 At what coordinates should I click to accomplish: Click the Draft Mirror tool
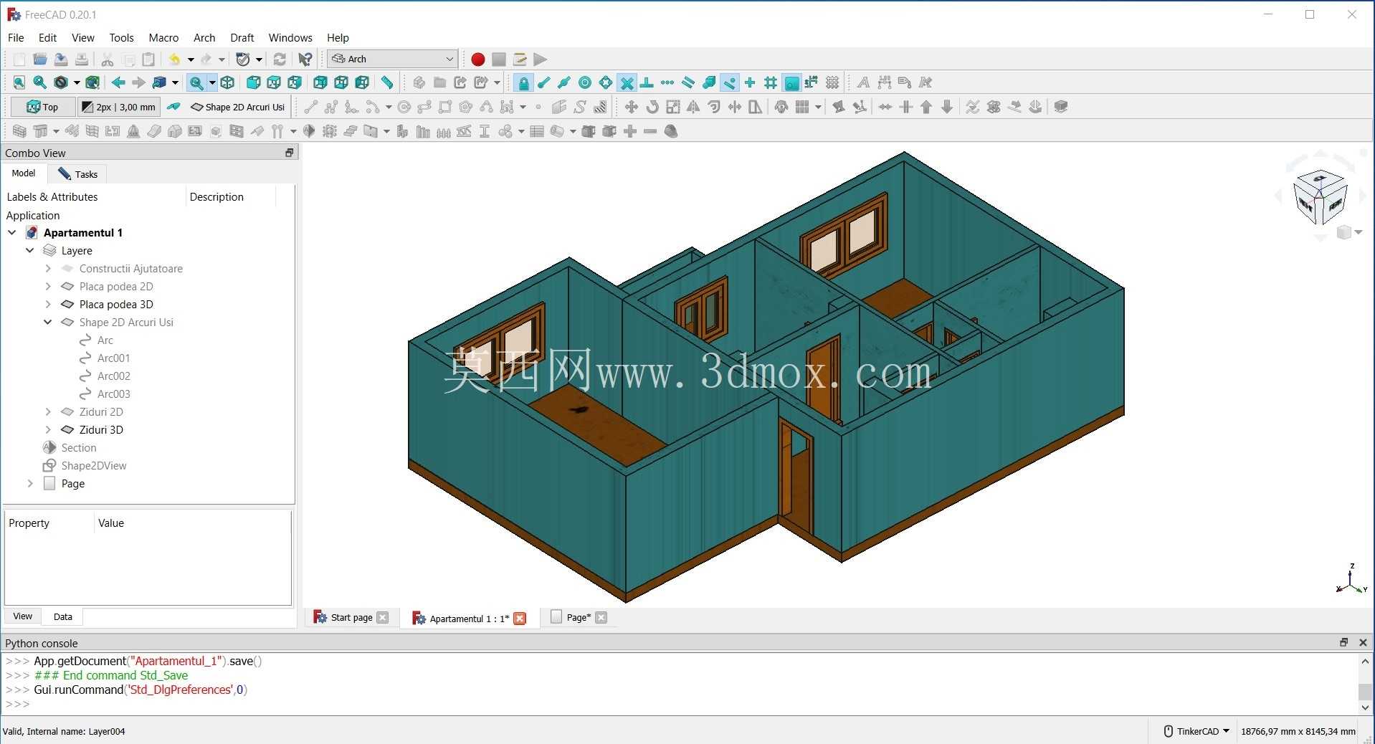click(x=693, y=107)
